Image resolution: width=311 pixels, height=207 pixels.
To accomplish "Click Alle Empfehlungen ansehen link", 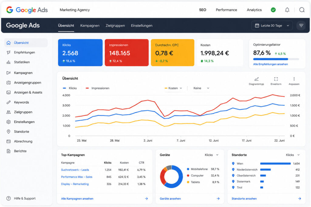I will point(270,64).
